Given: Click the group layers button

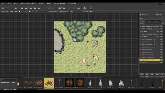Looking at the screenshot, I should (142, 74).
